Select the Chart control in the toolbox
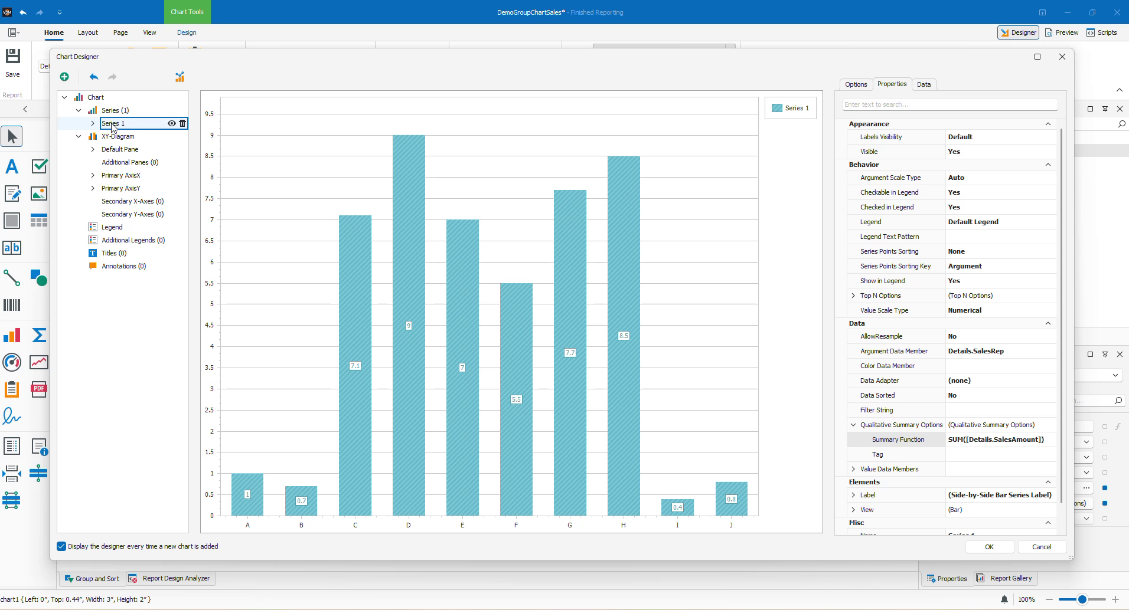This screenshot has width=1129, height=610. (12, 335)
